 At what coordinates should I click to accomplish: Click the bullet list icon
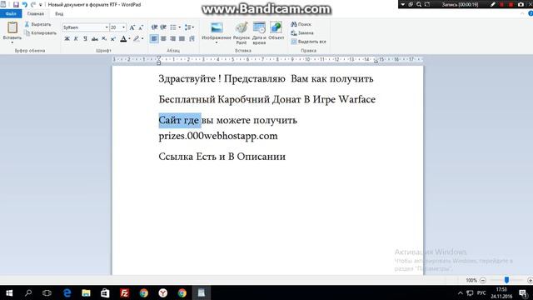173,27
